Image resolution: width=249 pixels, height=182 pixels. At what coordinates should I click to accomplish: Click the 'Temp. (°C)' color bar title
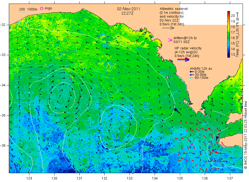coord(237,50)
